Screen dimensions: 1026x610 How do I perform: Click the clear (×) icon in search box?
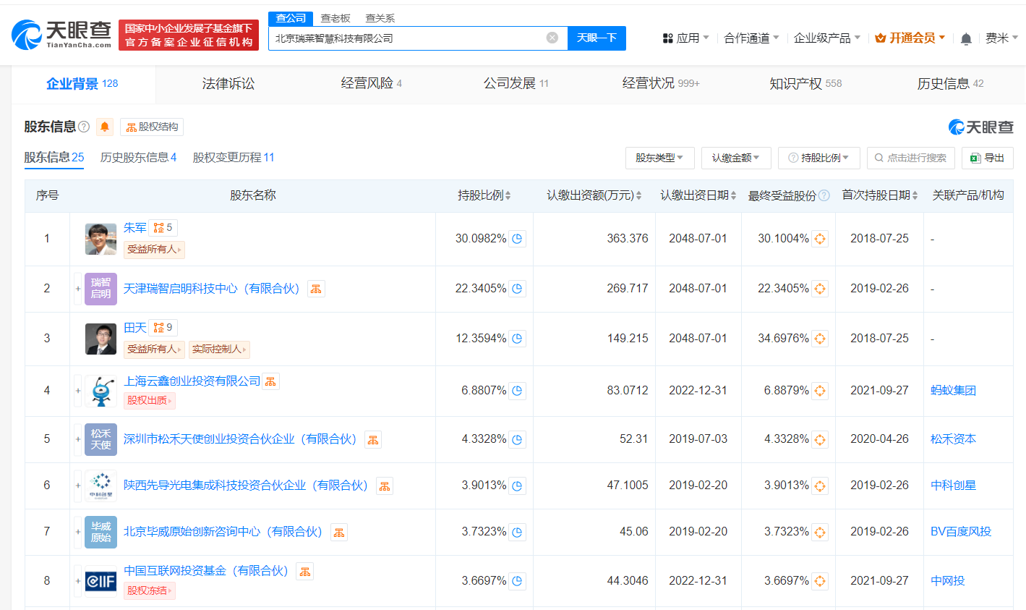point(552,38)
